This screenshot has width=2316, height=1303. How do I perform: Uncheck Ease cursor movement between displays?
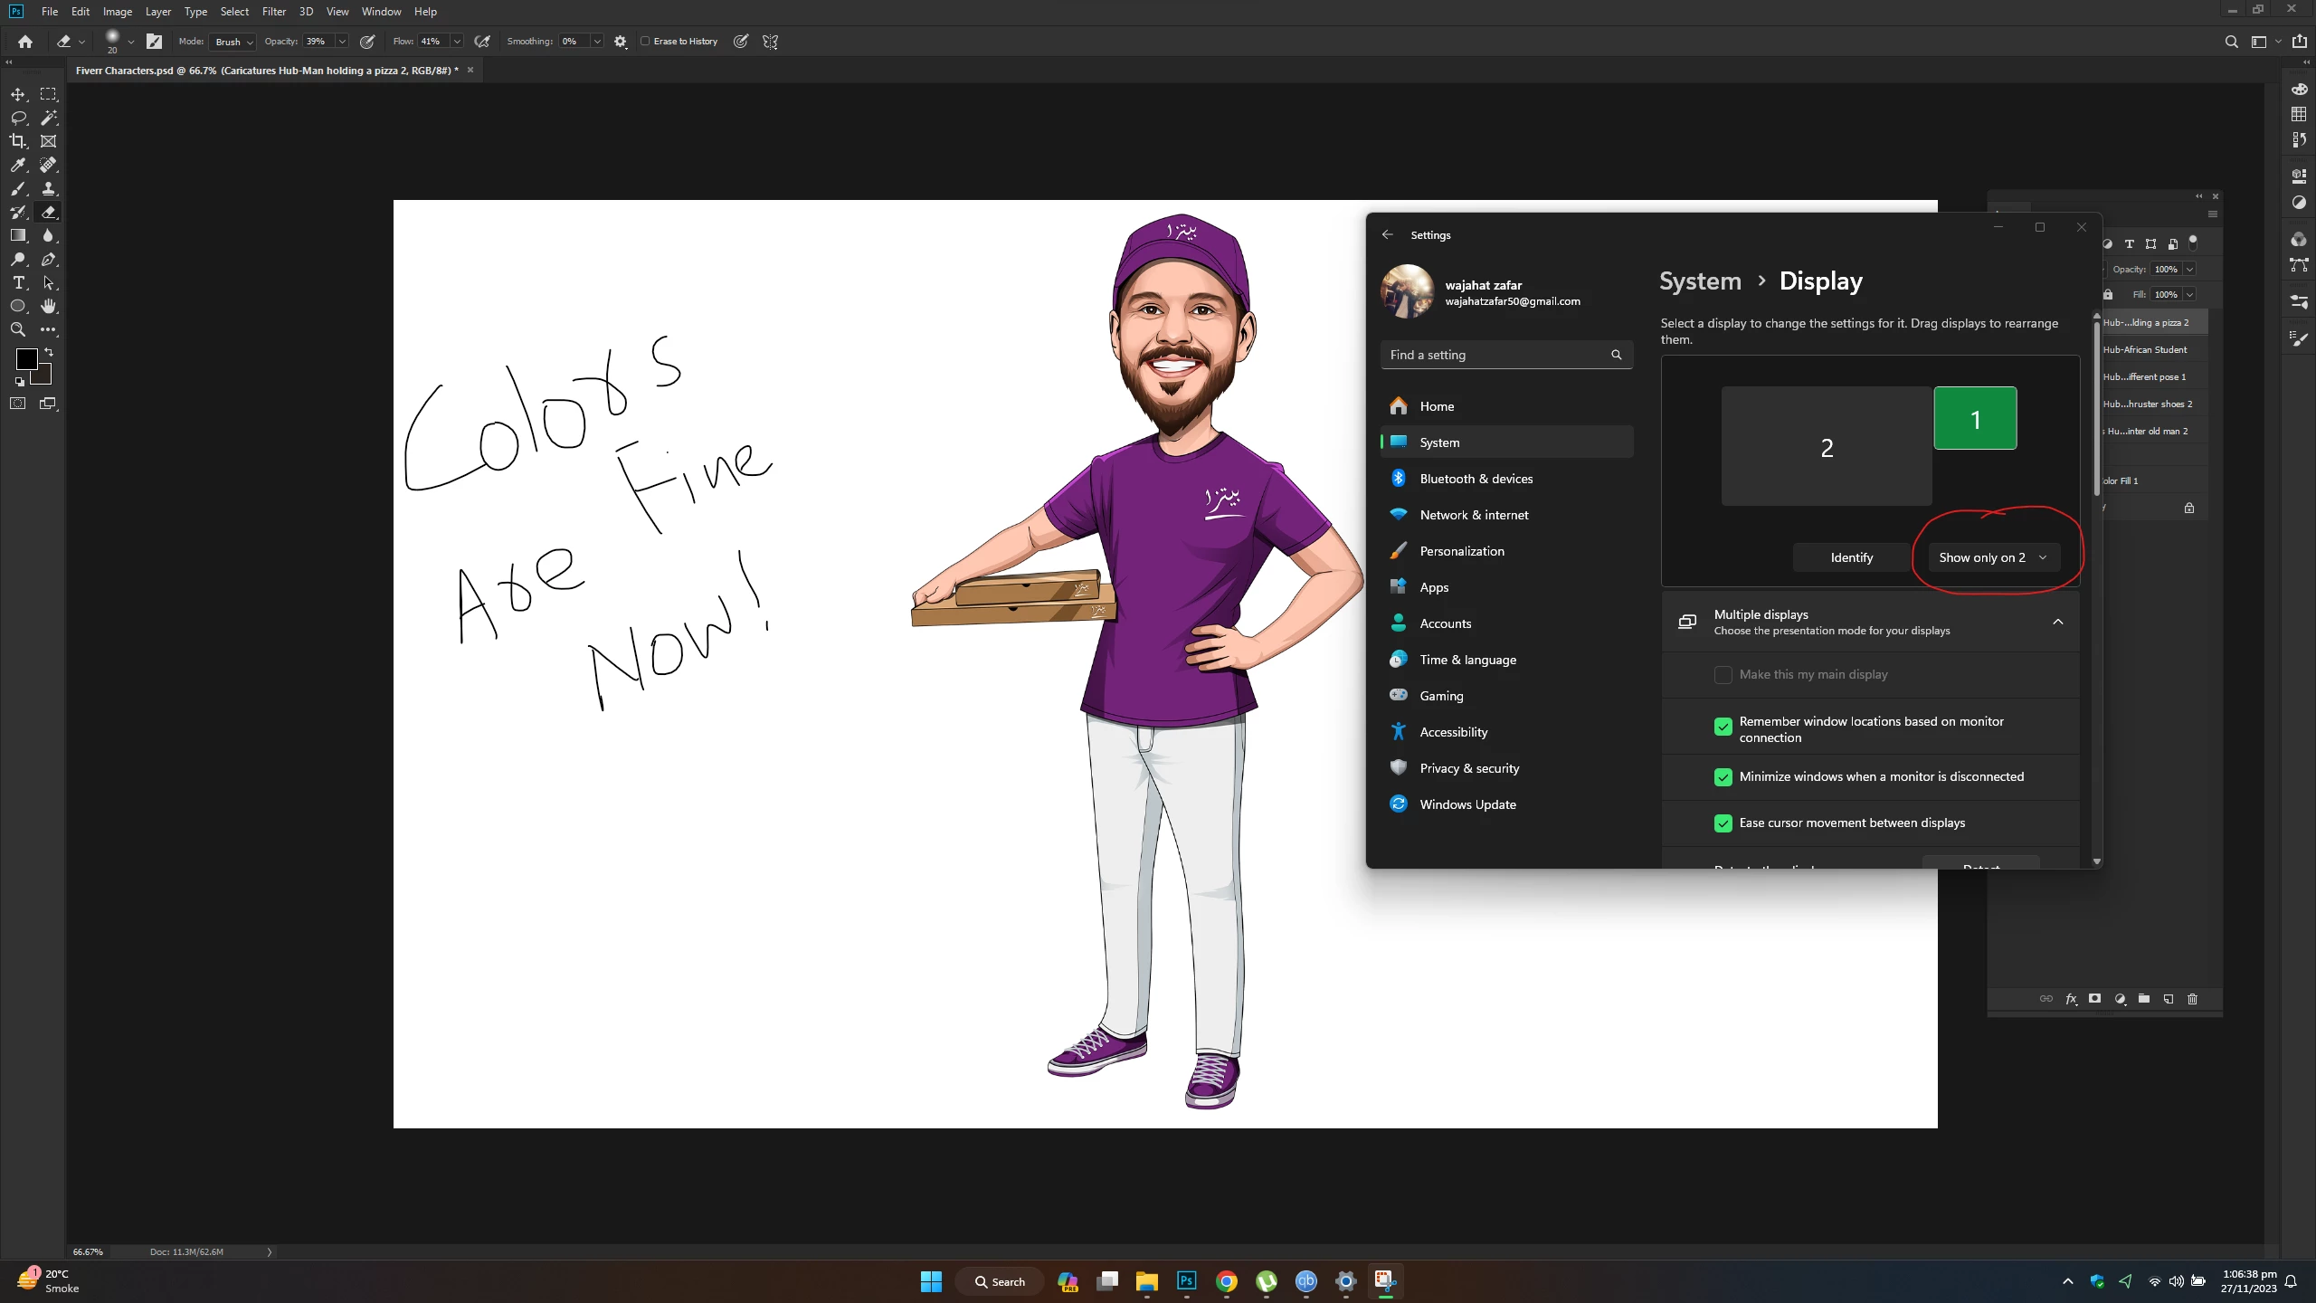click(1723, 823)
